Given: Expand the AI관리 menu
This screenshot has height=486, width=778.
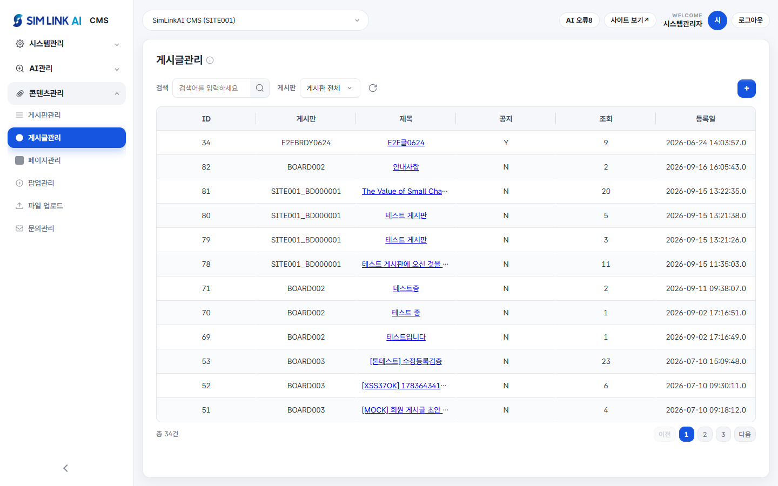Looking at the screenshot, I should (x=67, y=69).
